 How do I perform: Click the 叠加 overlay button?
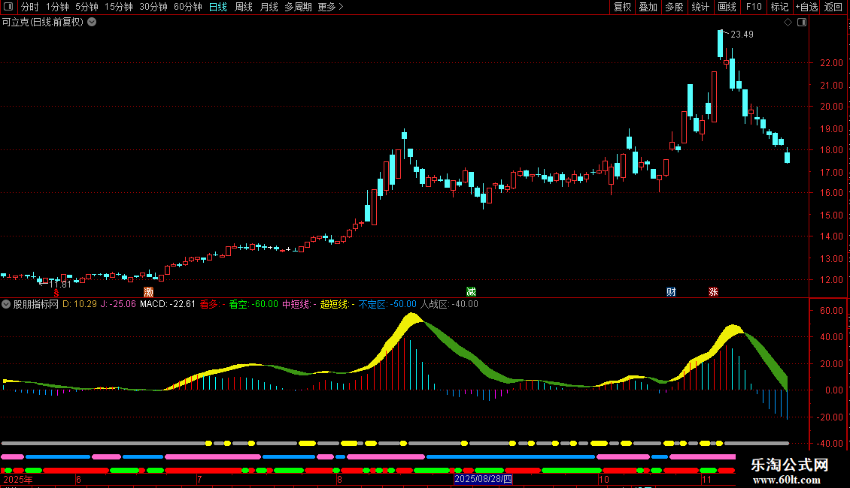[x=648, y=7]
